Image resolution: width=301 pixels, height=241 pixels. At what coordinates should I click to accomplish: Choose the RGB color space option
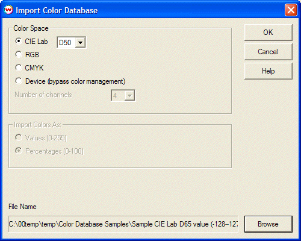tap(19, 54)
